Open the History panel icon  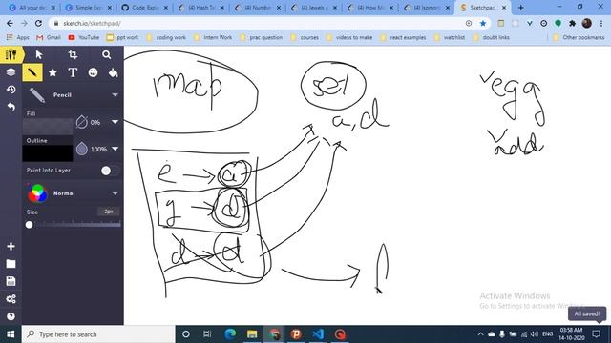11,90
